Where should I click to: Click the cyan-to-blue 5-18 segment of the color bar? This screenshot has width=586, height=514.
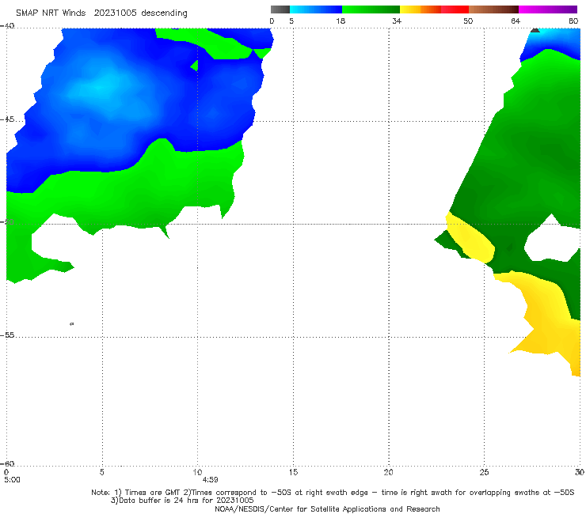[x=316, y=9]
